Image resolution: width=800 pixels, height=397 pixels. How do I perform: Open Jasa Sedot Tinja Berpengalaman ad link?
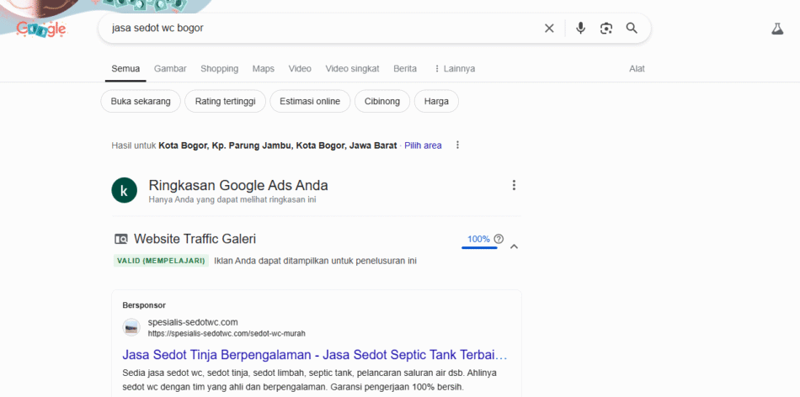tap(315, 354)
